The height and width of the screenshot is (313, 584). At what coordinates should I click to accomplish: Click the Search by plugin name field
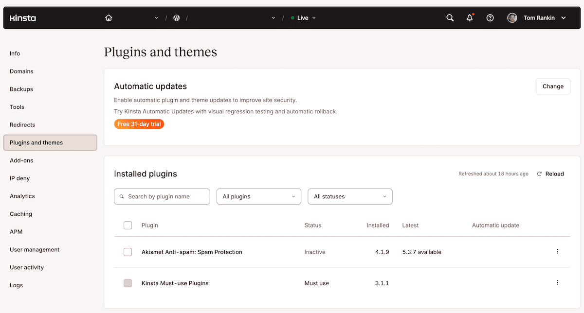tap(162, 196)
